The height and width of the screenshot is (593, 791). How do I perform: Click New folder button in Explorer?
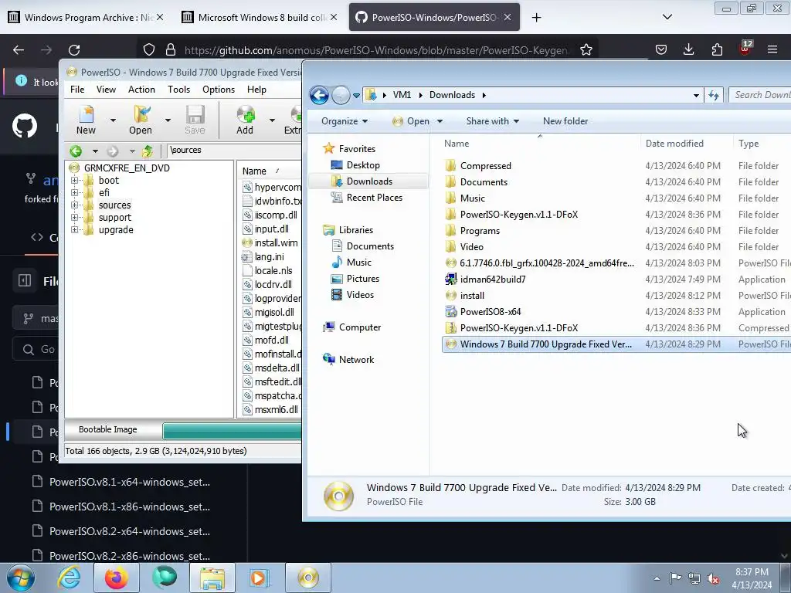[565, 121]
